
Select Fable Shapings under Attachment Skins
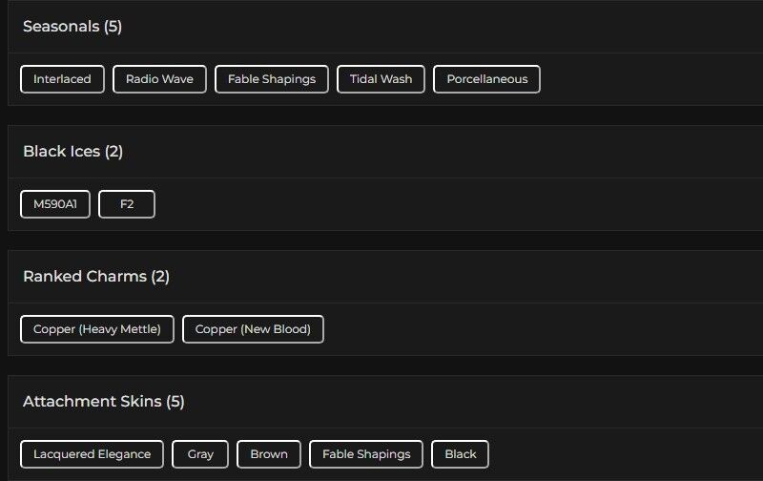[366, 454]
